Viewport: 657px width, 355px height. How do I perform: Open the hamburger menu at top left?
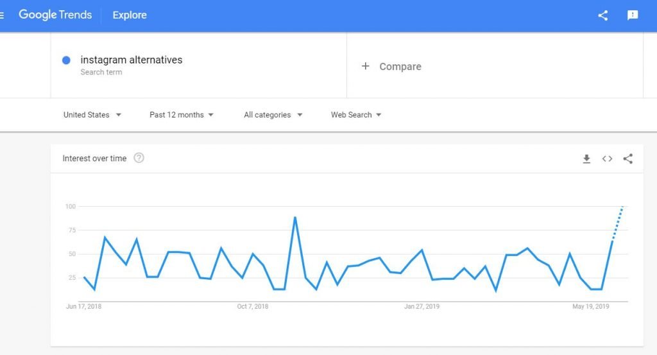pos(2,15)
